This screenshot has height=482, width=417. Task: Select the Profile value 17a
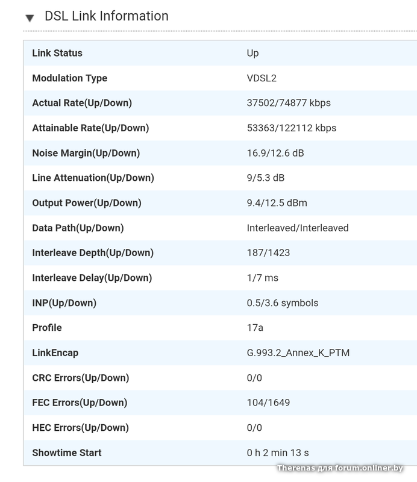point(255,328)
